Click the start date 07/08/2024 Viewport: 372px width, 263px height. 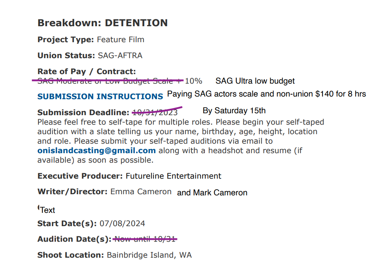[122, 224]
